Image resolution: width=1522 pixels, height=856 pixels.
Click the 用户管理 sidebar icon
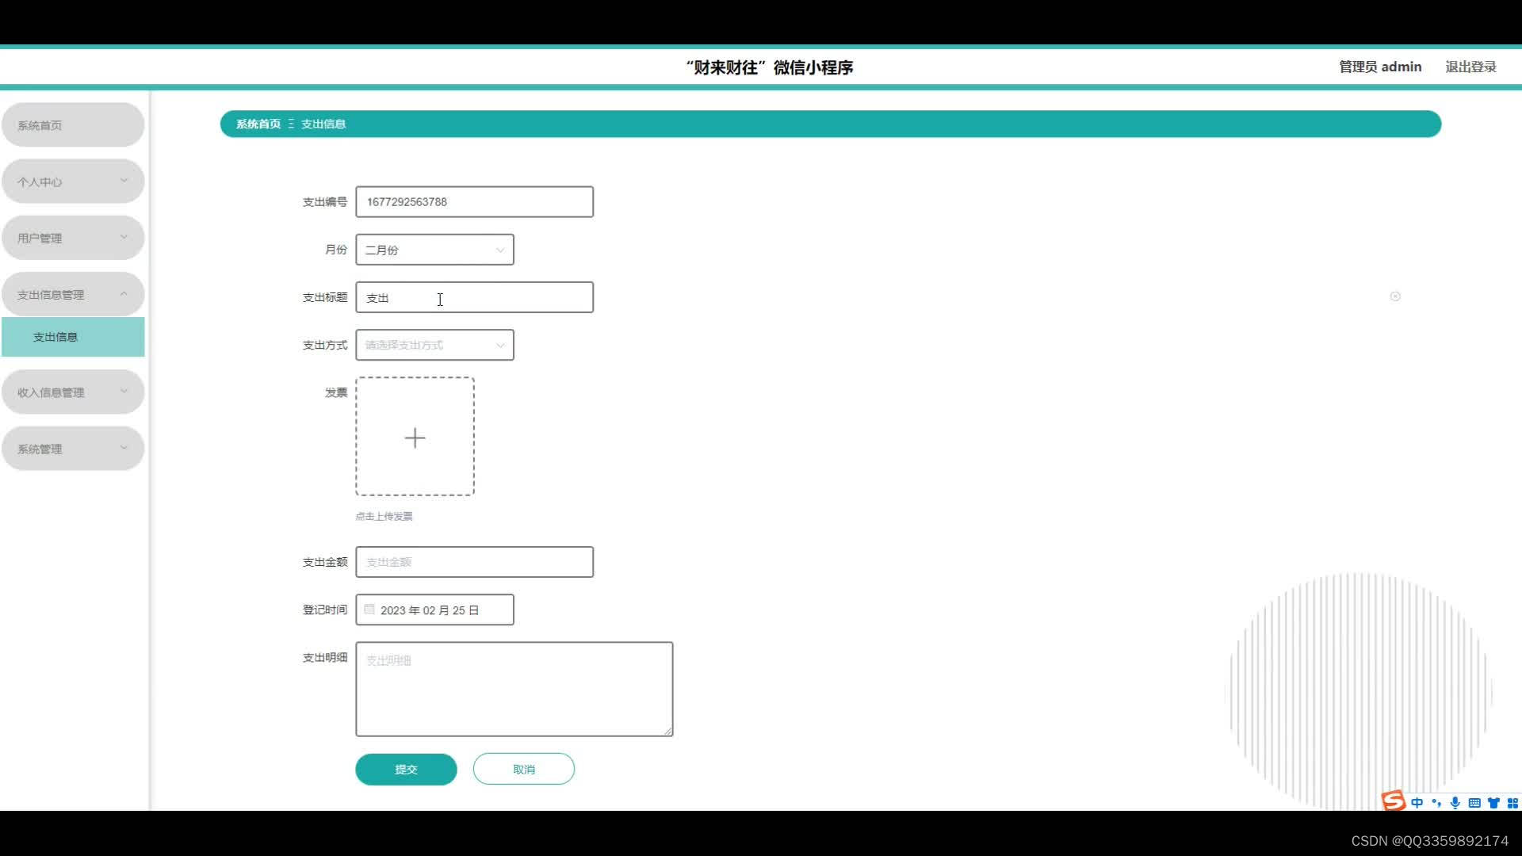tap(72, 237)
